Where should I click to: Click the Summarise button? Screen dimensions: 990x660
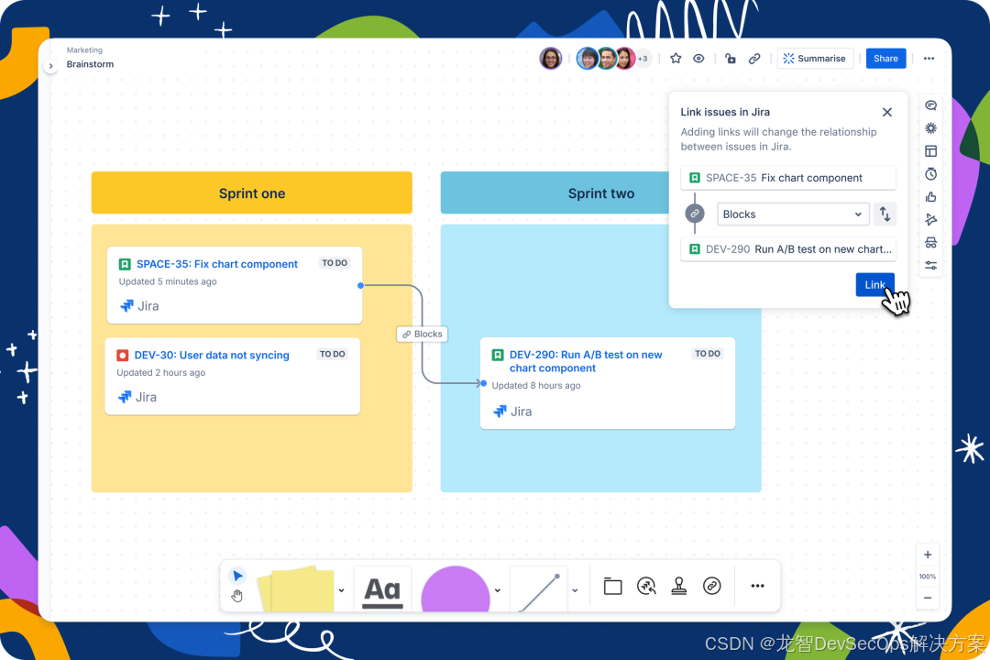pyautogui.click(x=815, y=58)
